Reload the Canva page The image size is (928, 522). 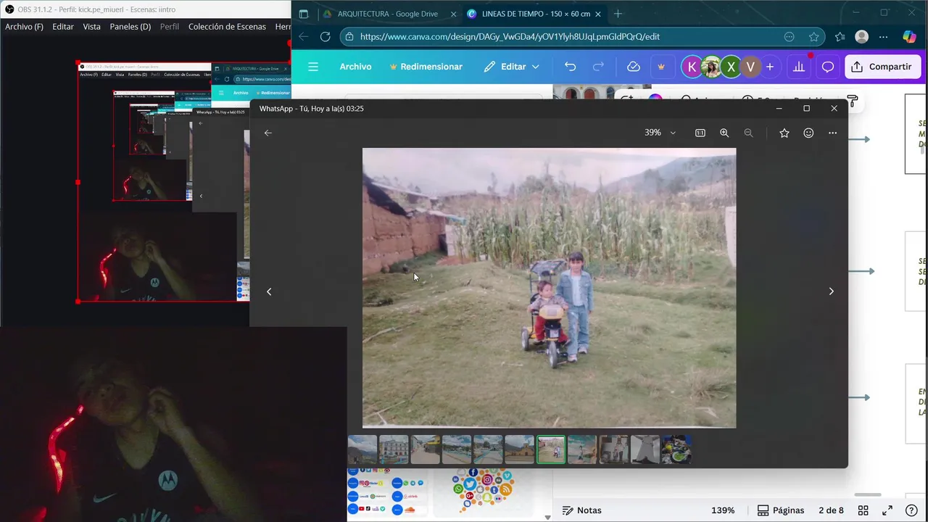click(326, 36)
